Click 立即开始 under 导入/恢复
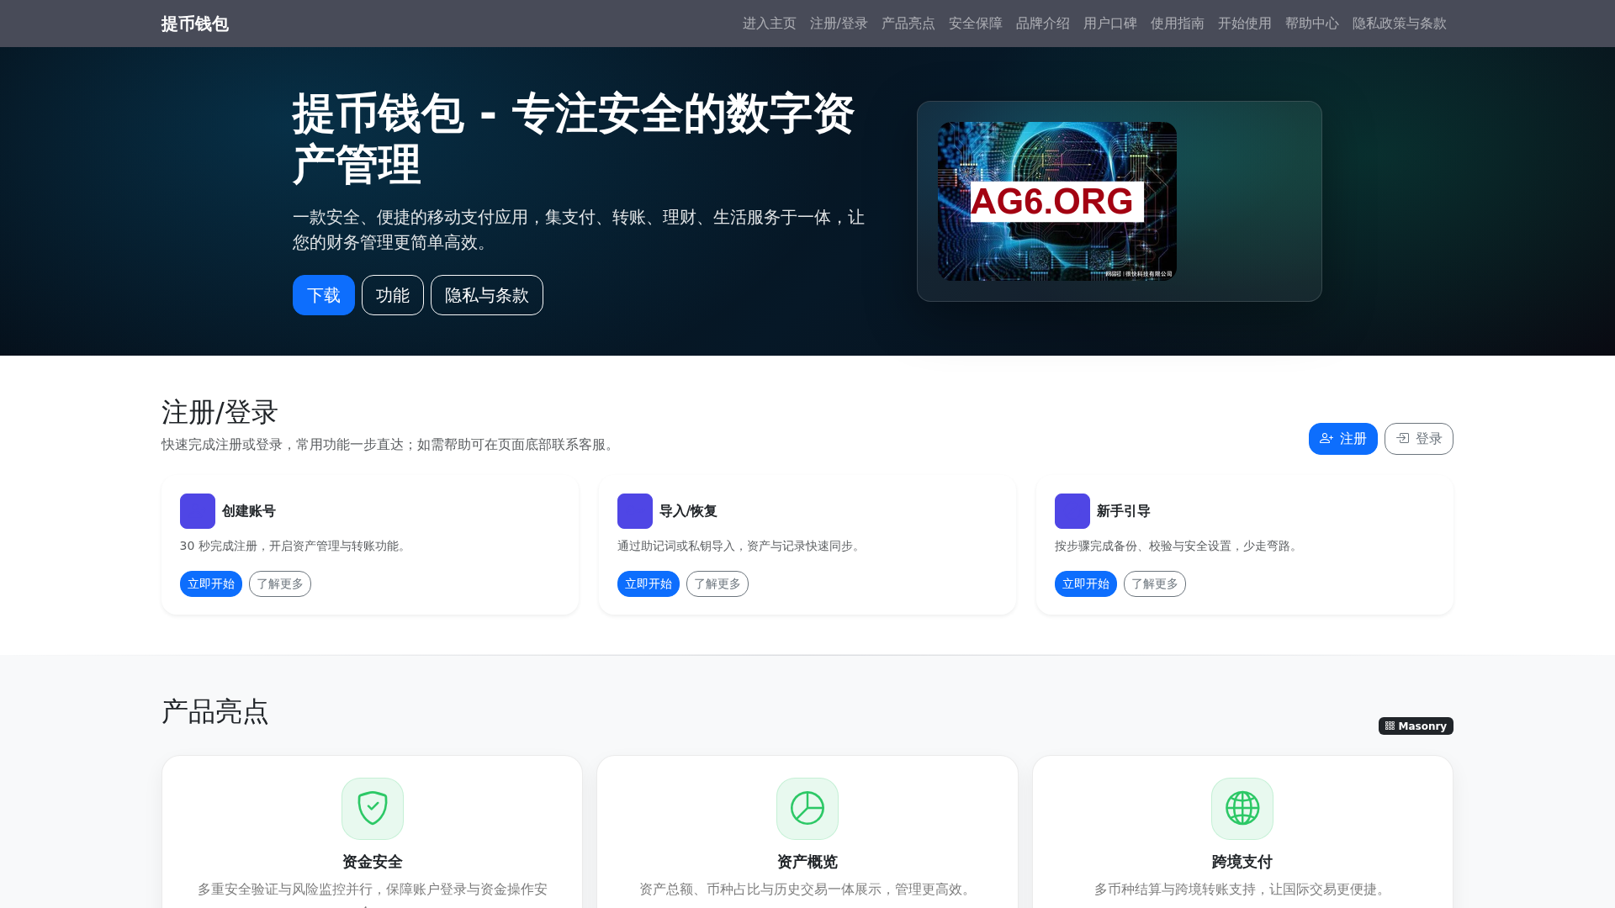The image size is (1615, 908). pos(649,583)
